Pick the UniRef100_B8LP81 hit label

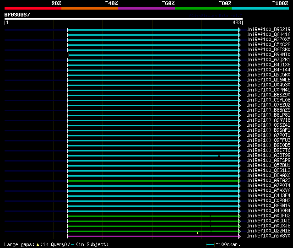(x=268, y=115)
